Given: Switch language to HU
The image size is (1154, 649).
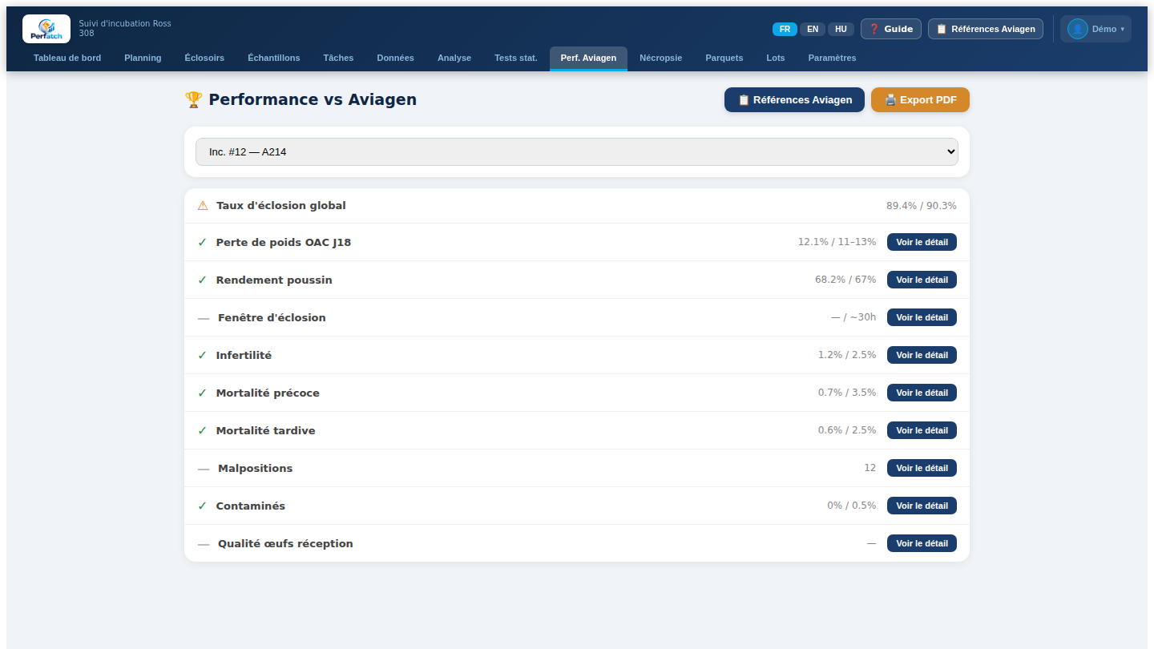Looking at the screenshot, I should click(x=841, y=29).
